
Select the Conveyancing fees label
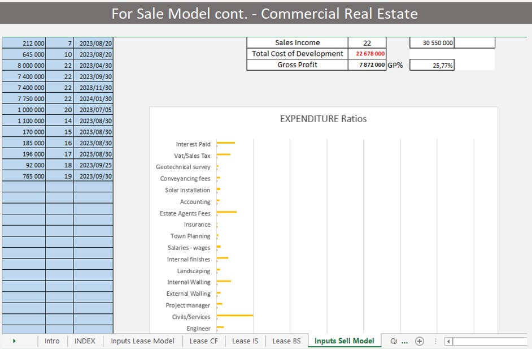185,178
